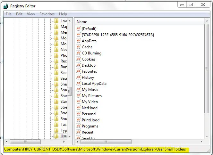The height and width of the screenshot is (155, 213).
Task: Click the values pane's horizontal scroll thumb
Action: (106, 142)
